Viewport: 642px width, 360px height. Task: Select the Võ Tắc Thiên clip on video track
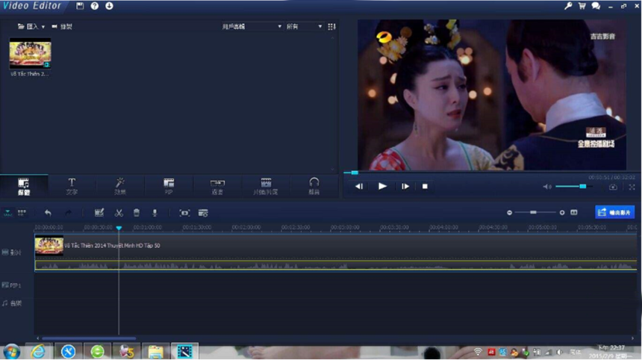335,246
